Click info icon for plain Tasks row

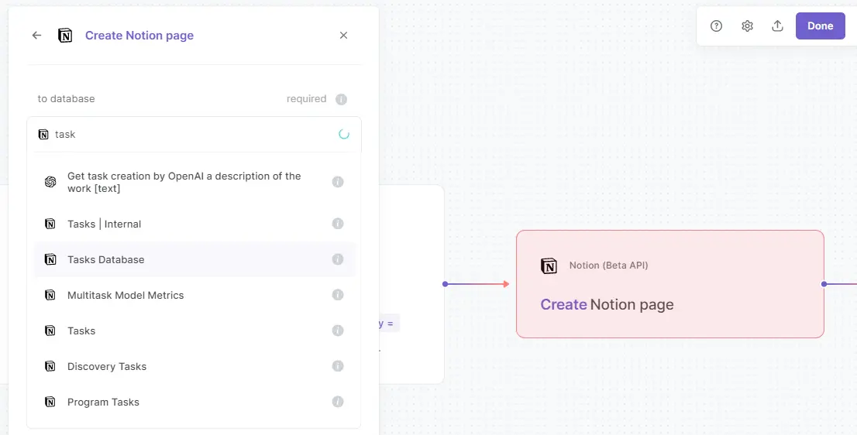coord(338,331)
